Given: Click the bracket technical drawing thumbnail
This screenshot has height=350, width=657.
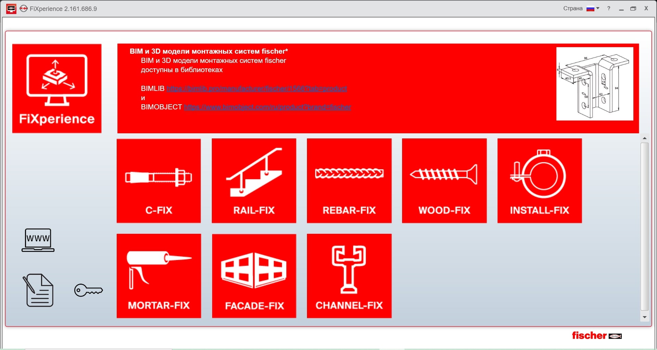Looking at the screenshot, I should coord(594,84).
